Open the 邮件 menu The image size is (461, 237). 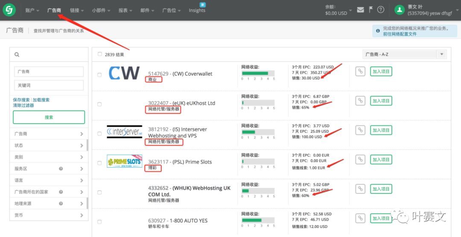pyautogui.click(x=147, y=10)
